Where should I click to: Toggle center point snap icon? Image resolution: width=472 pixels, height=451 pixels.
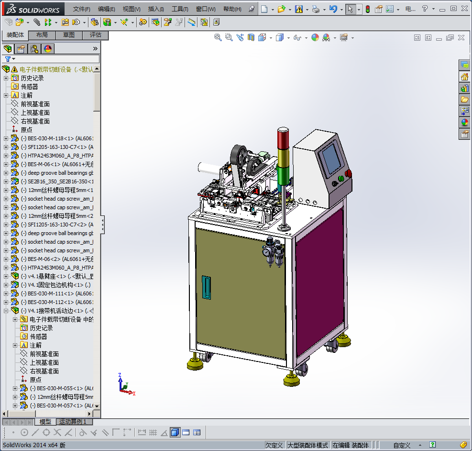pos(24,433)
